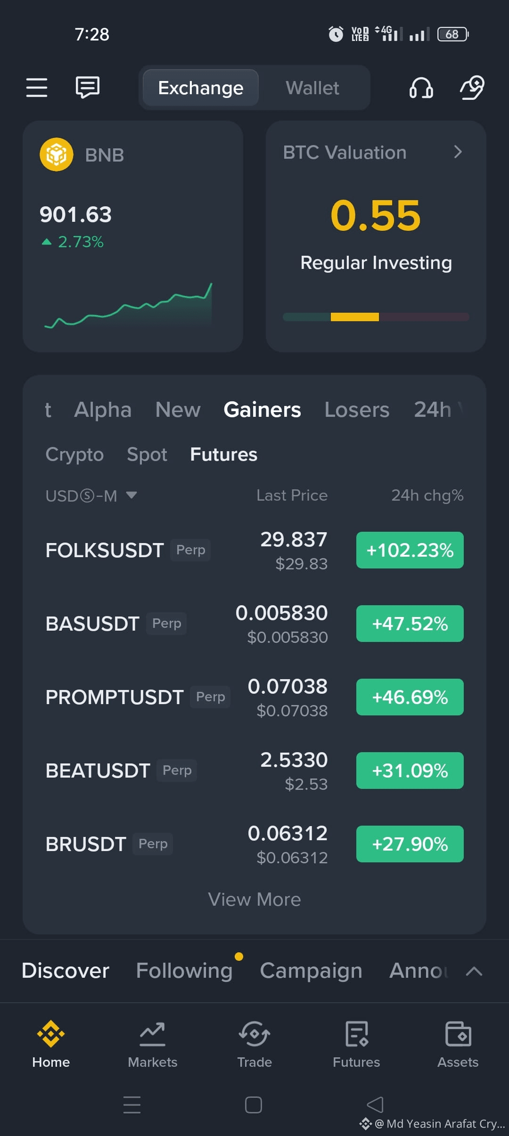The image size is (509, 1136).
Task: Tap the customer support headset icon
Action: [x=421, y=88]
